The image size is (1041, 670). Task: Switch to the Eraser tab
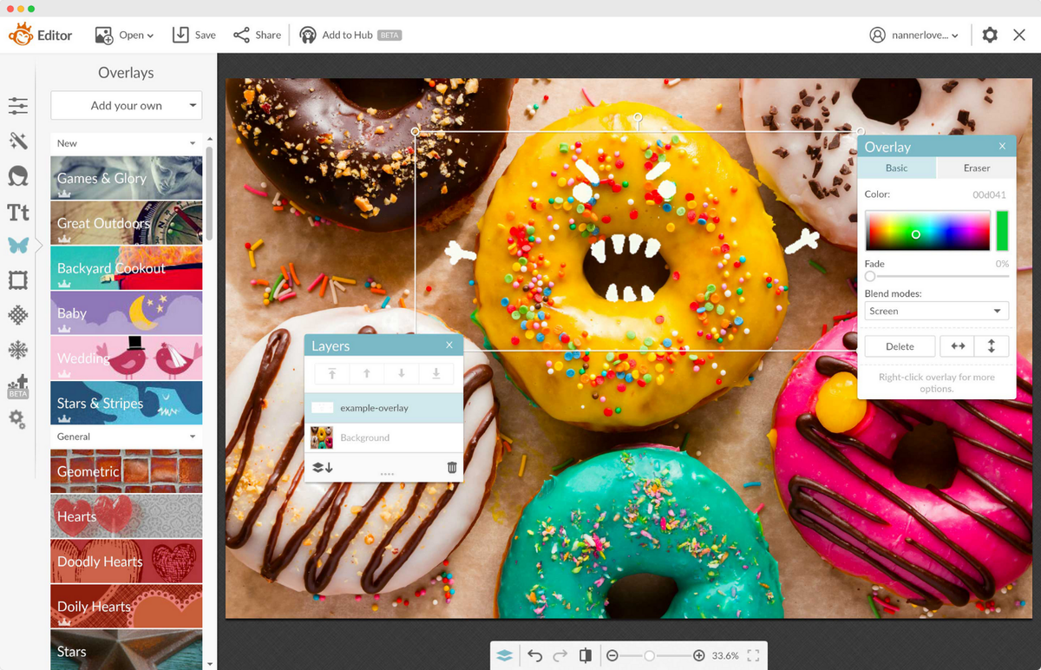(977, 167)
